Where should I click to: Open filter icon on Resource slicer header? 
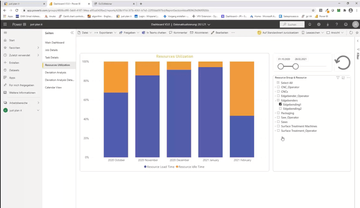point(338,78)
